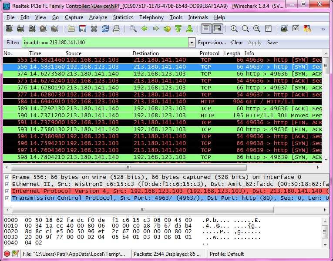Open capture options toolbar icon
333x261 pixels.
pyautogui.click(x=20, y=29)
